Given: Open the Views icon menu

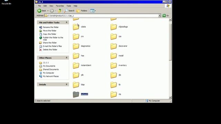Looking at the screenshot, I should 92,11.
